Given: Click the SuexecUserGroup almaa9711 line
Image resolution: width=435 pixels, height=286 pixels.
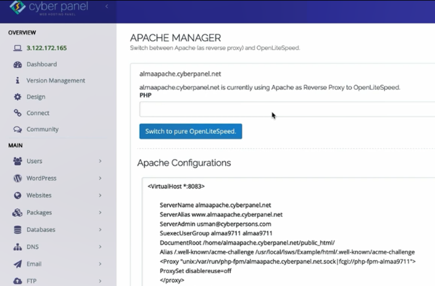Looking at the screenshot, I should tap(216, 234).
